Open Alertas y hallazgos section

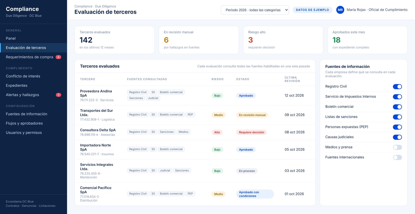(x=33, y=95)
